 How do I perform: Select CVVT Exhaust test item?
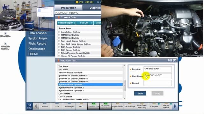(x=91, y=96)
